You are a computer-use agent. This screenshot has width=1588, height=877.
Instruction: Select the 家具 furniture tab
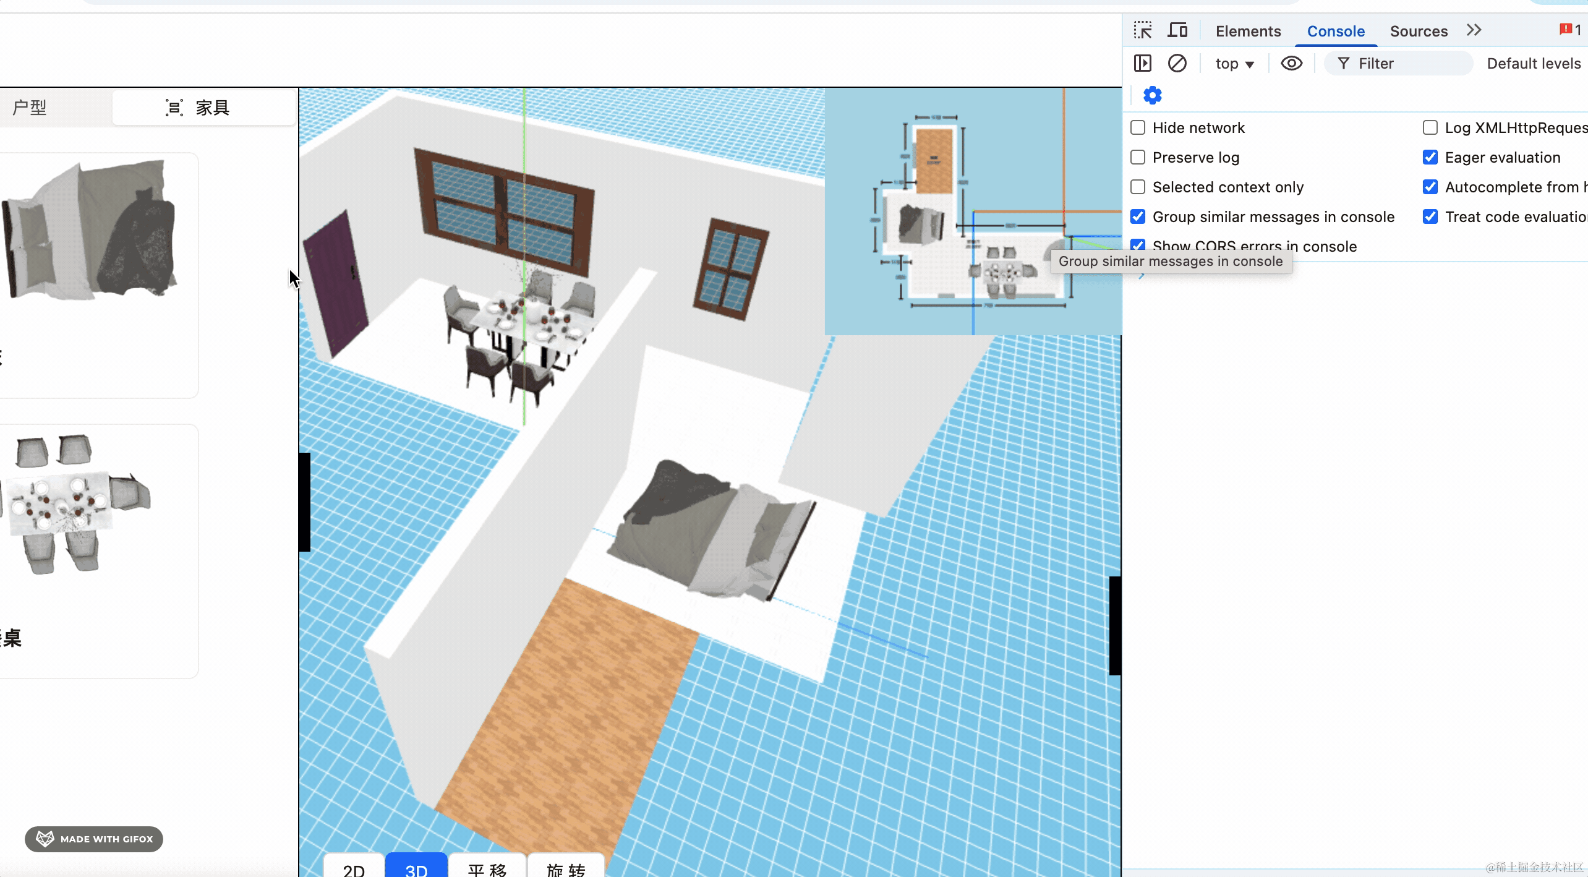(x=204, y=108)
